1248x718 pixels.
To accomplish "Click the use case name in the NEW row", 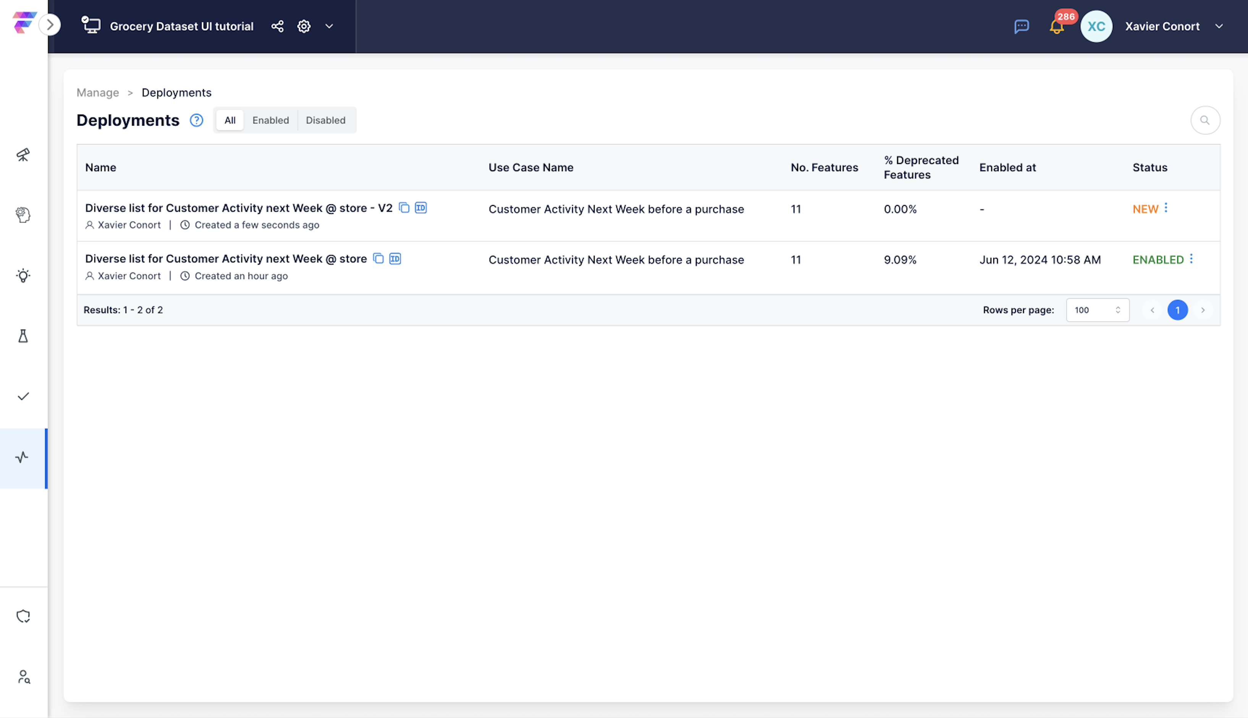I will [616, 209].
